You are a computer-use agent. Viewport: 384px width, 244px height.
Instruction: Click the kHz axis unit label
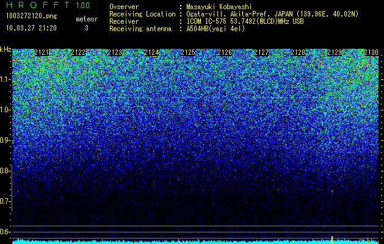coord(5,49)
